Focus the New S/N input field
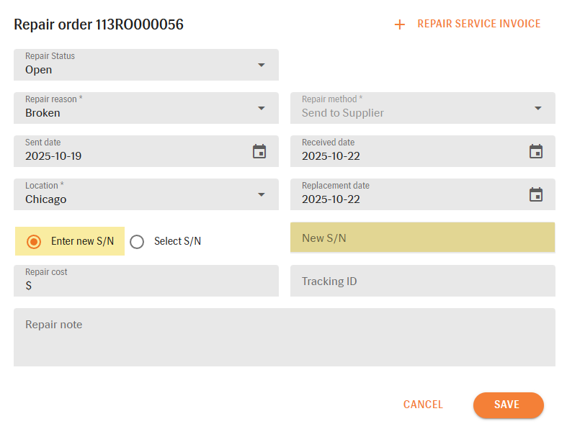 [422, 238]
